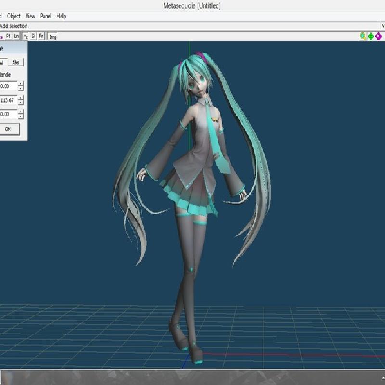The image size is (385, 385).
Task: Click the first 0.00 value field
Action: point(8,86)
